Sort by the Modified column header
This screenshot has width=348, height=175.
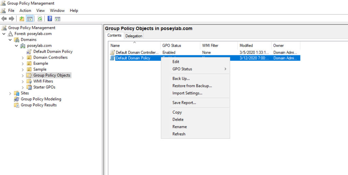(254, 45)
